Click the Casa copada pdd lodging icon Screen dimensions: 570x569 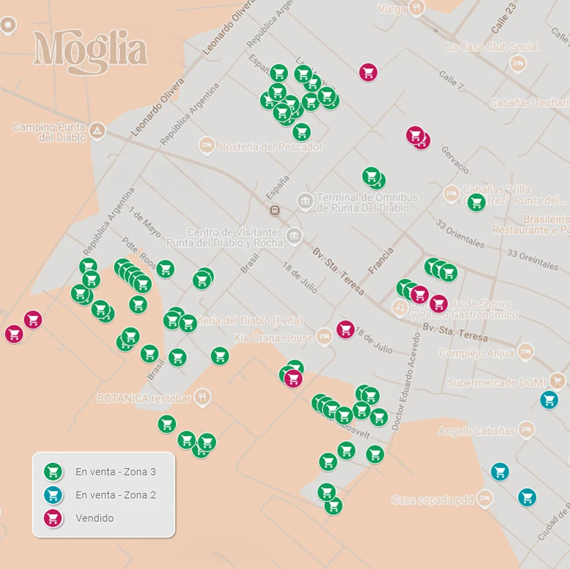[x=484, y=498]
